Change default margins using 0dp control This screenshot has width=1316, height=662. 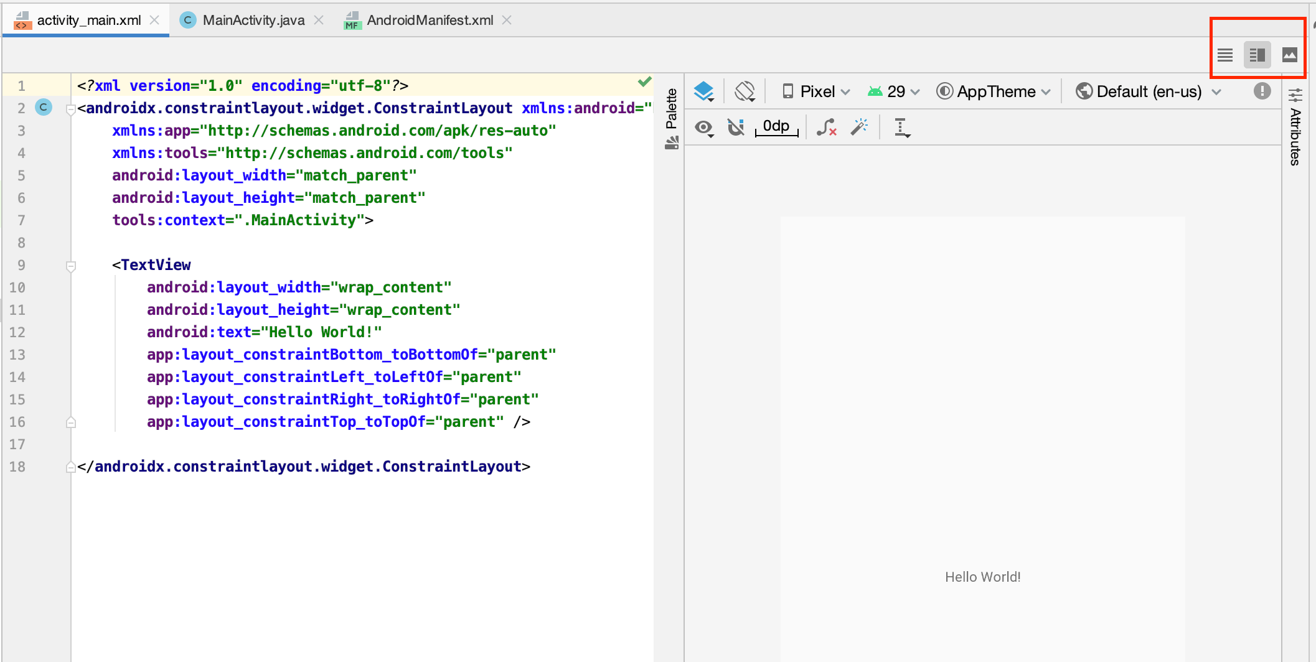point(776,126)
